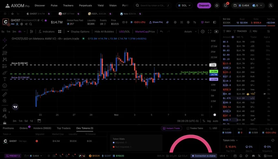Toggle the magnet snap mode

(4, 110)
